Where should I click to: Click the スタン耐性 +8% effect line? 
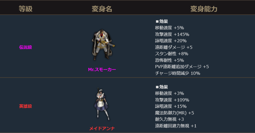point(171,54)
